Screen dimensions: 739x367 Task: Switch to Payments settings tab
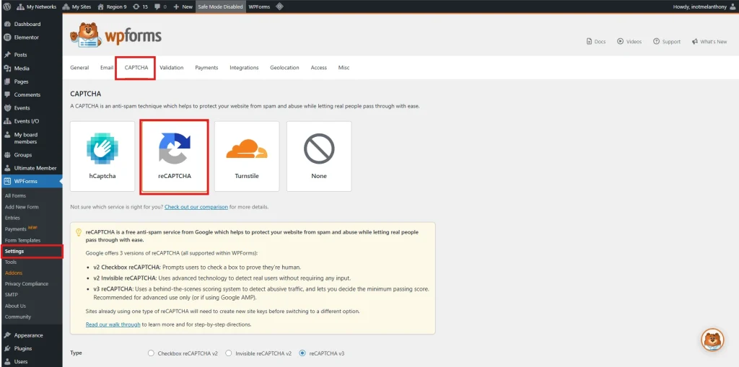[x=206, y=68]
